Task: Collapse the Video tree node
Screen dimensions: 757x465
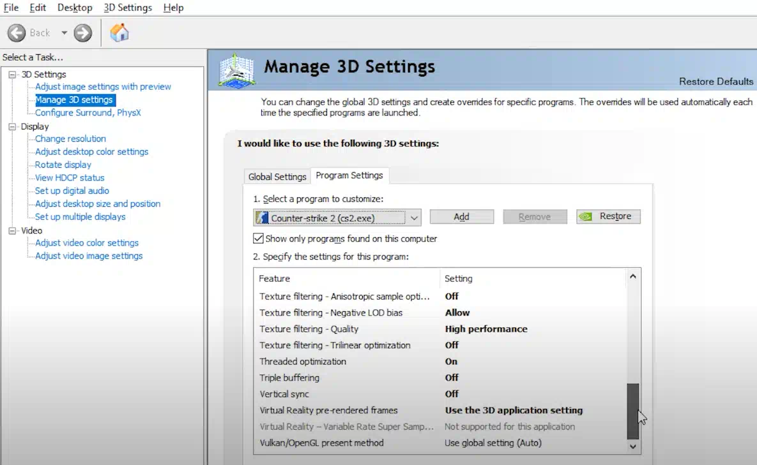Action: 13,231
